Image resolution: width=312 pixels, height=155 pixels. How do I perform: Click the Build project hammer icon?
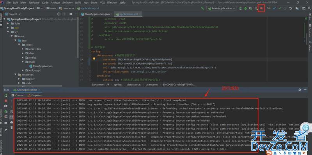pyautogui.click(x=202, y=8)
